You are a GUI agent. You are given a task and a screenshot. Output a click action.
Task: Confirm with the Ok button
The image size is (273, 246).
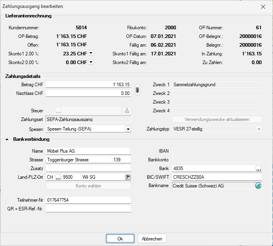(x=120, y=239)
